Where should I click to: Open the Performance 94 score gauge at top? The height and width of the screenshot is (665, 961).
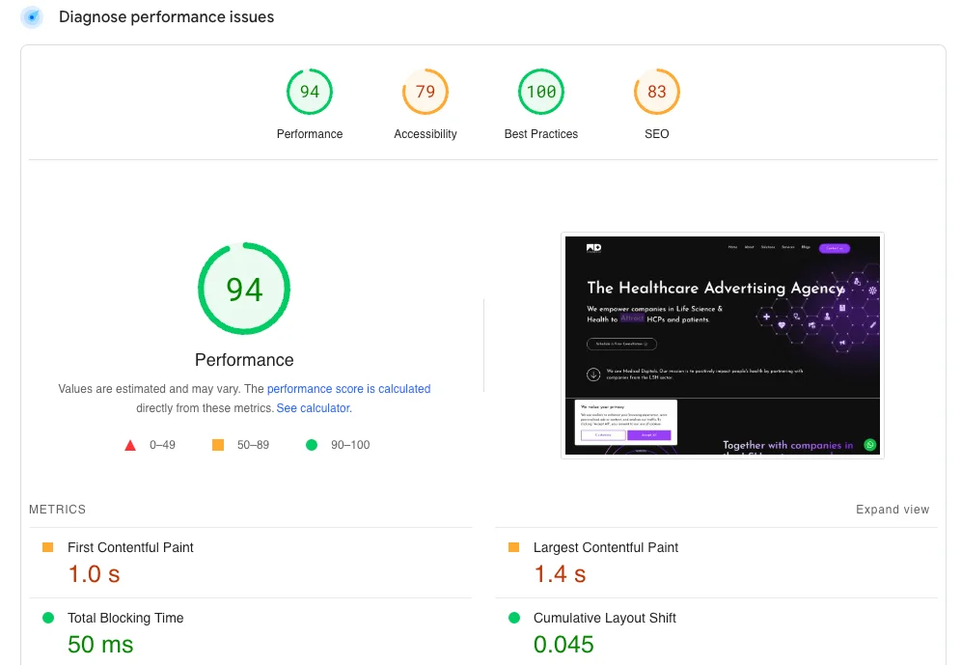310,92
